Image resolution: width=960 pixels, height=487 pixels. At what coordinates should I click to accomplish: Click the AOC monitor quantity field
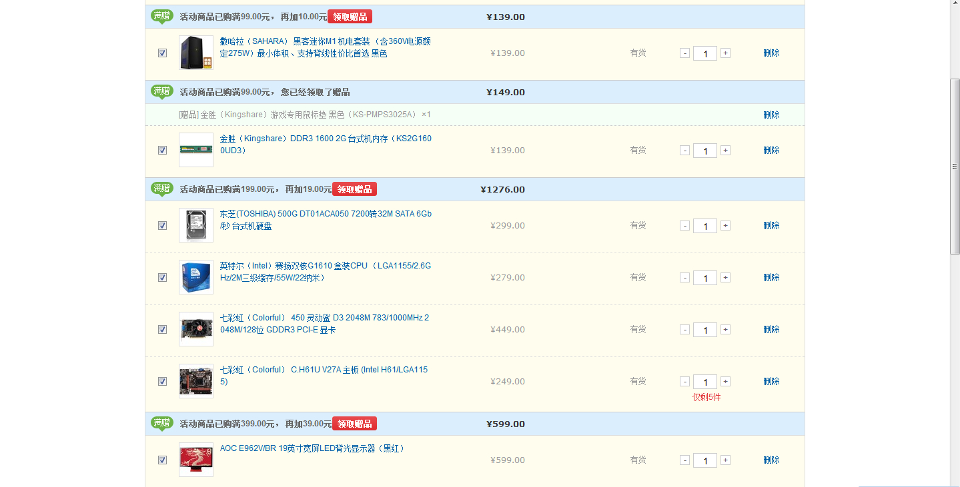(705, 460)
